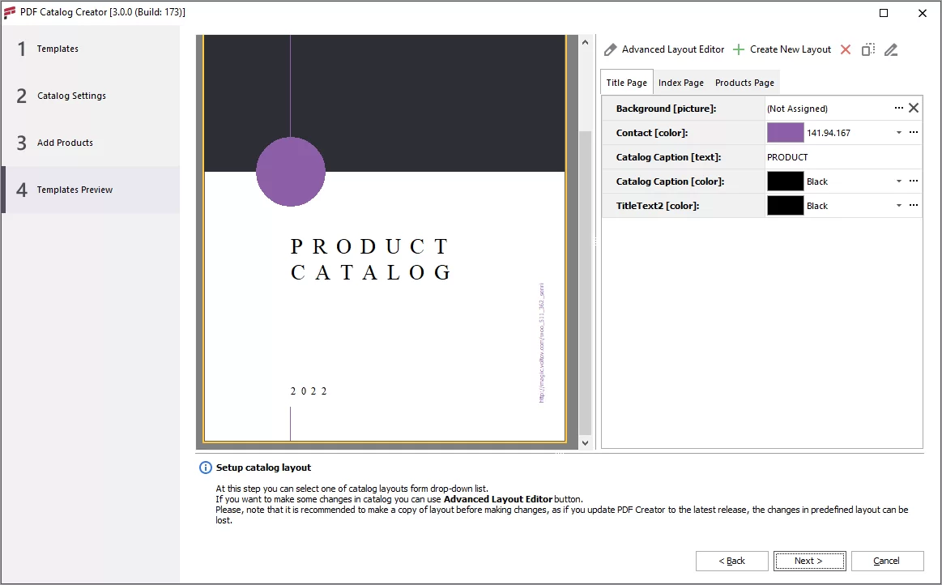This screenshot has height=585, width=942.
Task: Switch to the Products Page tab
Action: pyautogui.click(x=744, y=82)
